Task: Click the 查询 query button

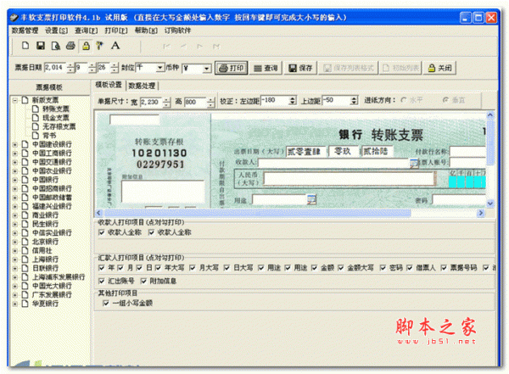Action: (266, 68)
